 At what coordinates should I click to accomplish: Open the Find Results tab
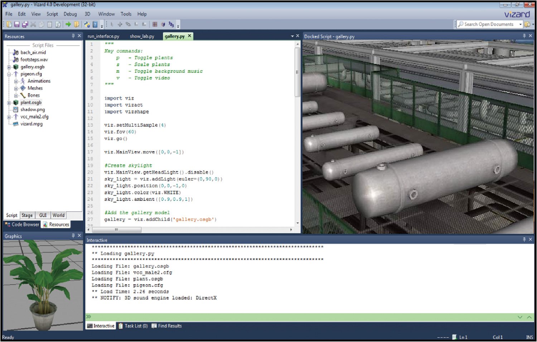point(167,326)
